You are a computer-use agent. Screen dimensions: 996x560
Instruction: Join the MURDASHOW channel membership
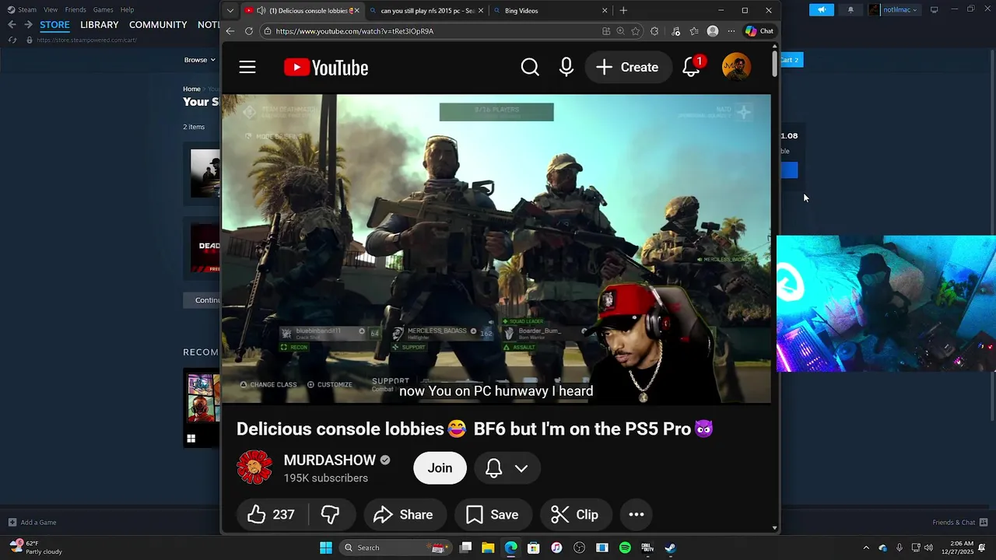pyautogui.click(x=440, y=468)
